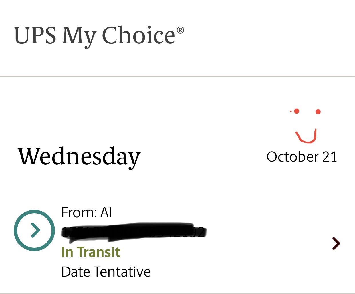Screen dimensions: 355x294
Task: Click the blacked-out tracking number
Action: 134,231
